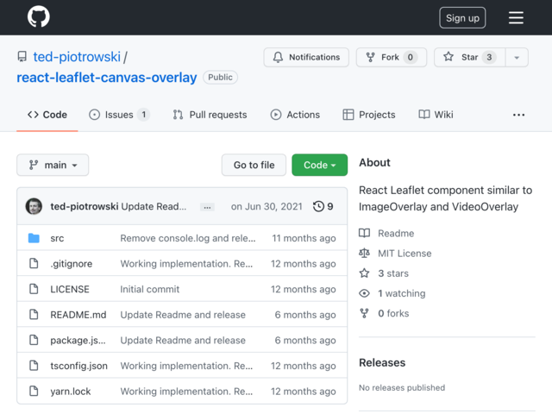Viewport: 552px width, 414px height.
Task: Open the hamburger navigation menu
Action: click(x=516, y=17)
